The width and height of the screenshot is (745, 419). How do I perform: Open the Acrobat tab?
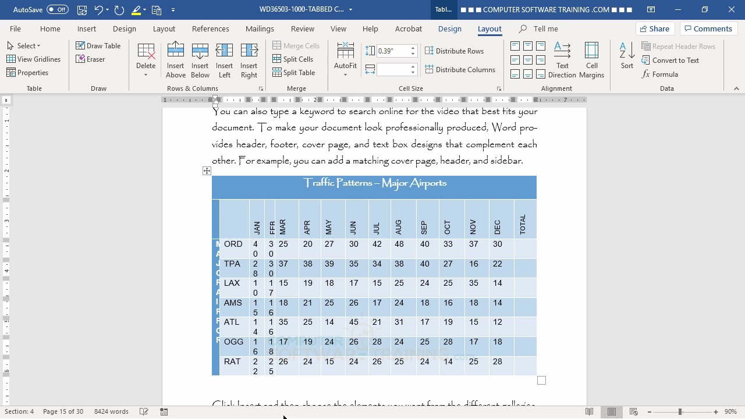[409, 29]
